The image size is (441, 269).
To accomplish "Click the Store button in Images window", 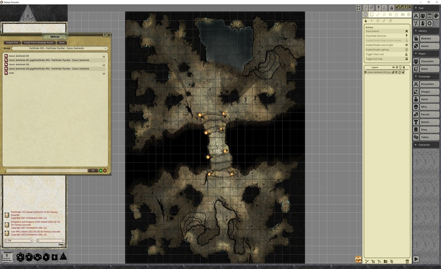I will click(61, 43).
